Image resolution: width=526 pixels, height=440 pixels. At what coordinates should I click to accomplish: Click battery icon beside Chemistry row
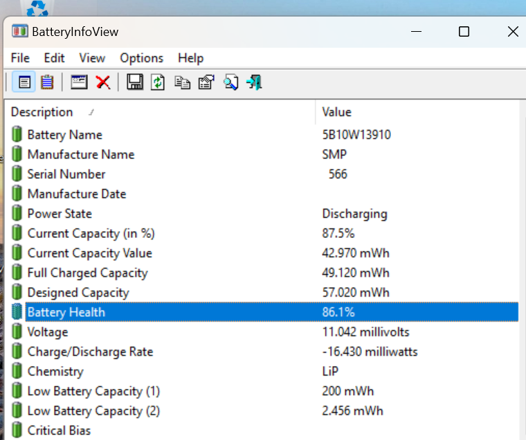click(x=17, y=372)
